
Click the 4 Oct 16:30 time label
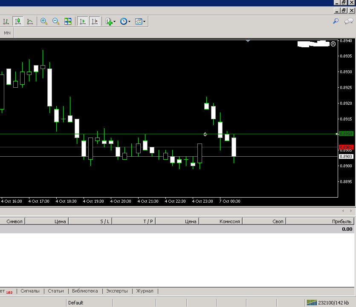coord(12,201)
